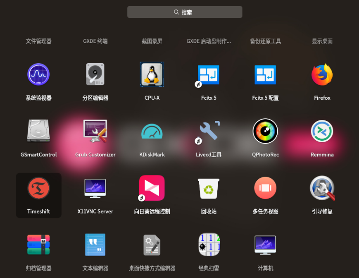
Task: Launch the 分区编辑器 partition editor
Action: 95,74
